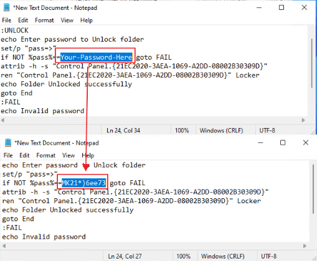Click left scroll arrow in top window
Screen dimensions: 317x261
[x=2, y=120]
